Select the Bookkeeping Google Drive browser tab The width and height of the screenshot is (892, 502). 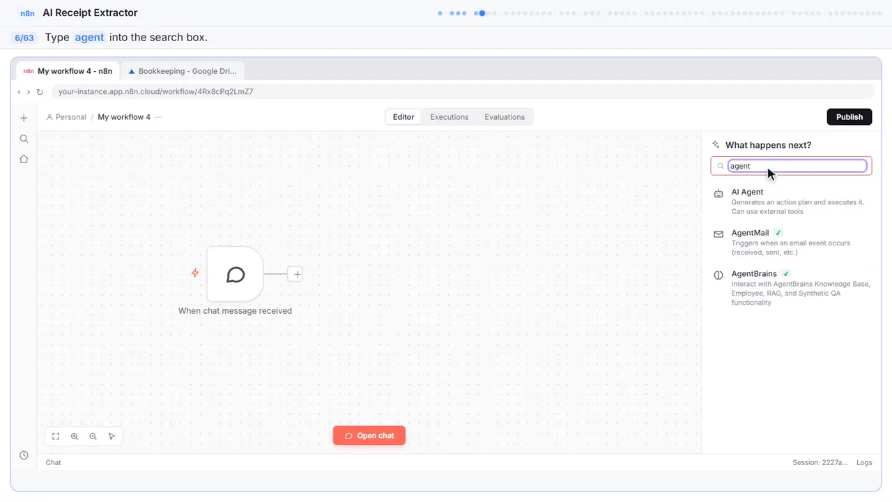pos(183,71)
